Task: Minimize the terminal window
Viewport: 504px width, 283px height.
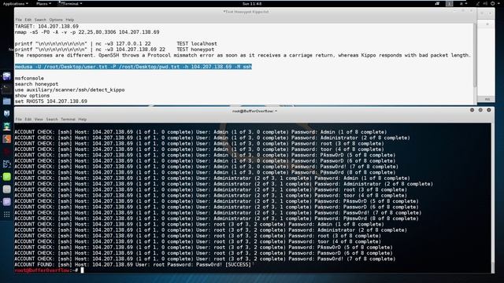Action: (x=472, y=110)
